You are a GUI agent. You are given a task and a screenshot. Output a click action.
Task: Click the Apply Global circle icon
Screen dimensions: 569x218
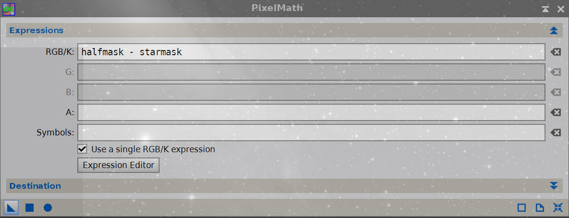click(48, 208)
